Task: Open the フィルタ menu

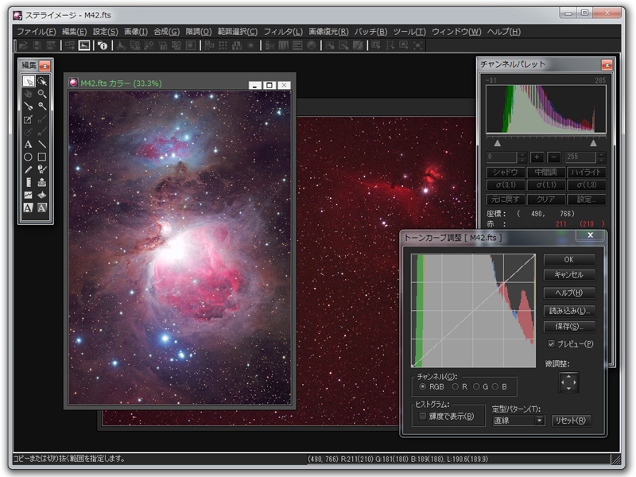Action: (283, 31)
